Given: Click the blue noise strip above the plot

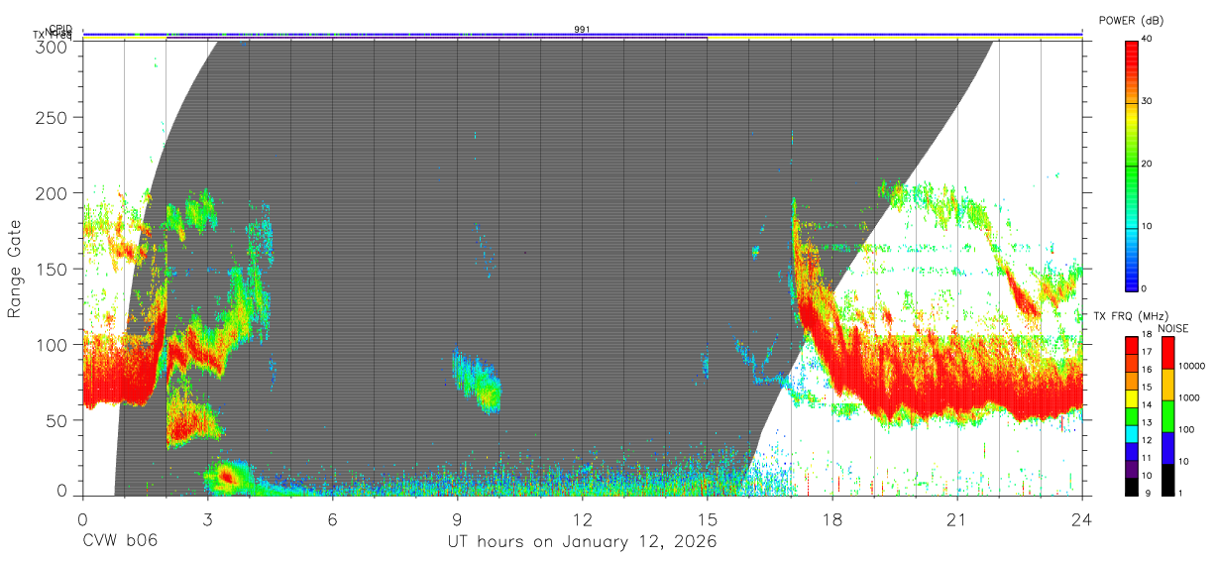Looking at the screenshot, I should coord(583,34).
